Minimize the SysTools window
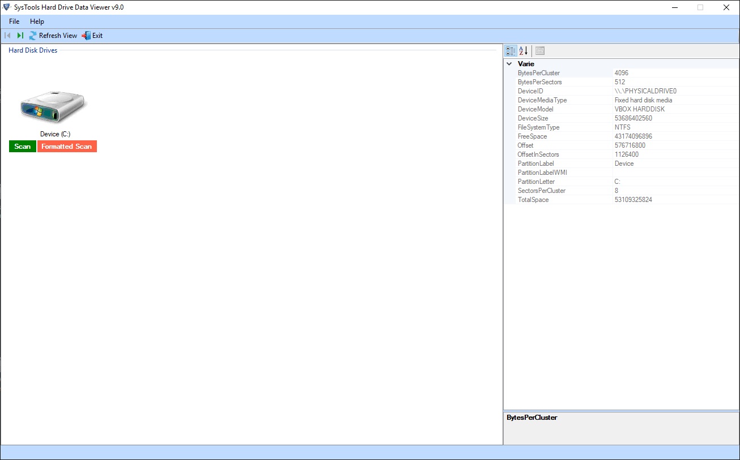This screenshot has width=740, height=460. (x=674, y=7)
